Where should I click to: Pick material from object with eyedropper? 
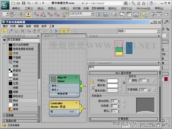click(x=11, y=31)
